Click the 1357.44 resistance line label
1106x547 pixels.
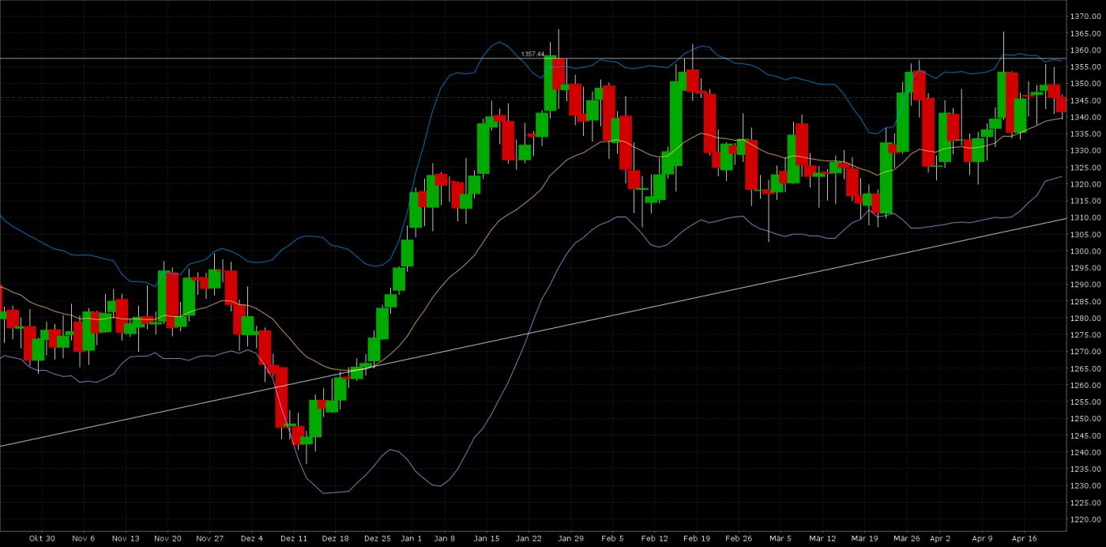(x=532, y=54)
